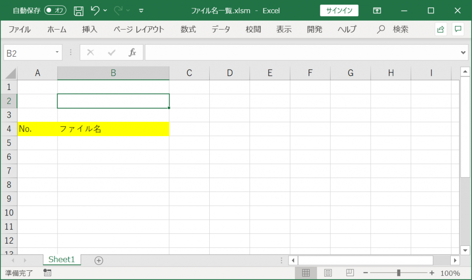The image size is (472, 280).
Task: Expand the formula bar chevron
Action: [463, 53]
